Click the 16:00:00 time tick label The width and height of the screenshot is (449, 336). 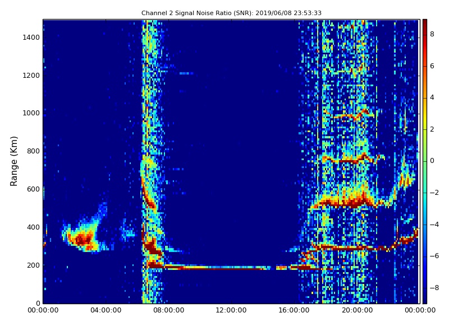pos(294,310)
